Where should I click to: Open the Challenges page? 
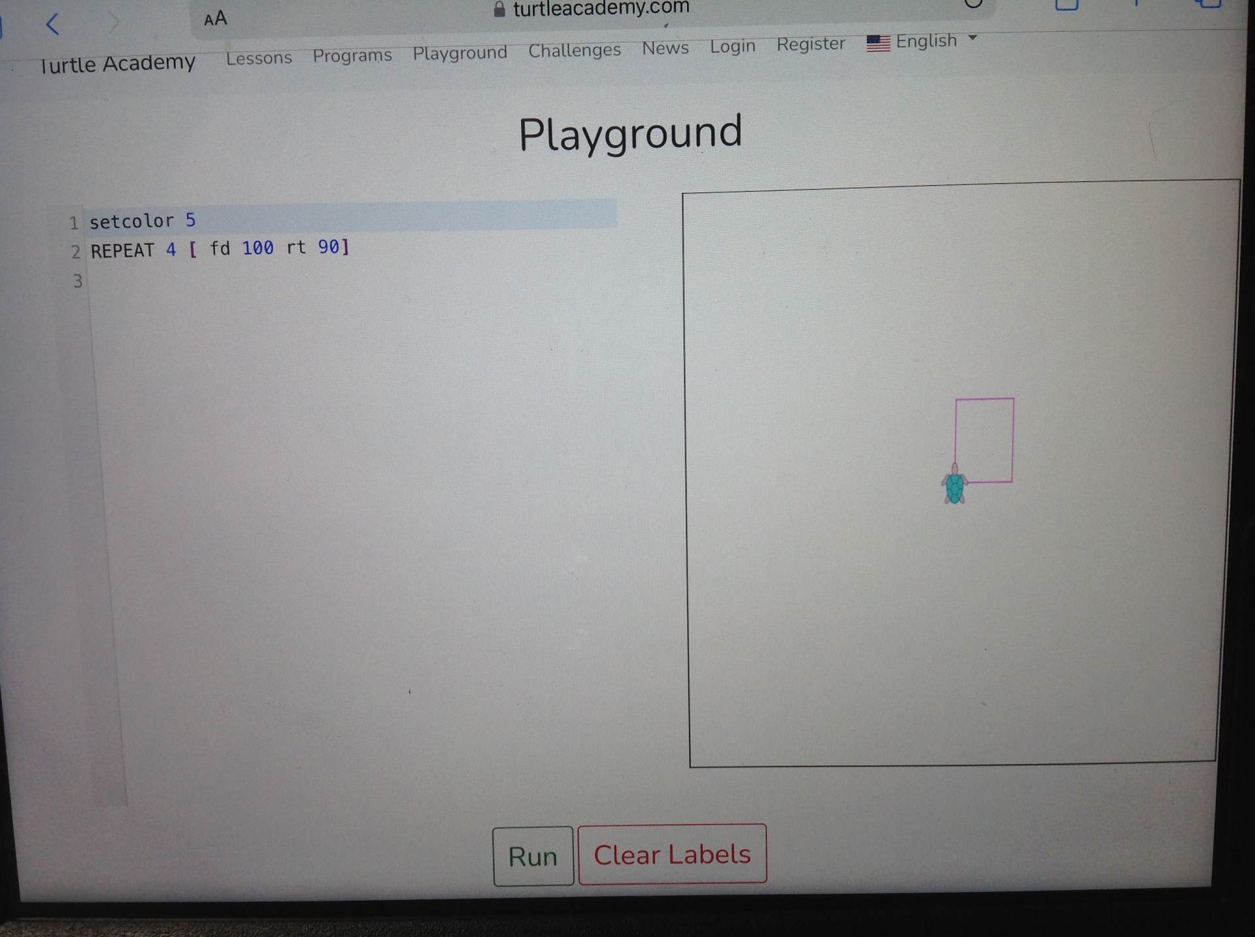point(575,50)
